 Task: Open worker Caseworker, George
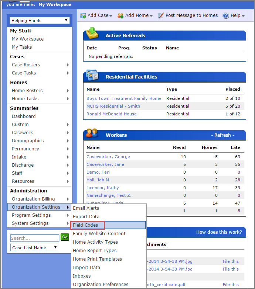coord(108,157)
